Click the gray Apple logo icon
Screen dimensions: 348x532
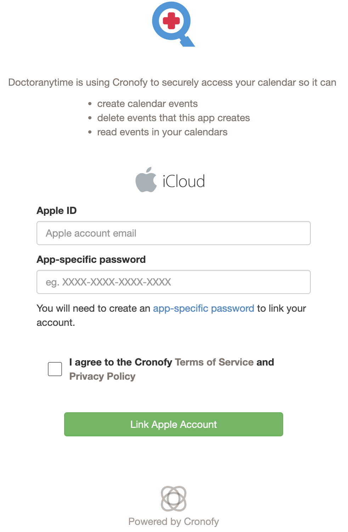[146, 180]
